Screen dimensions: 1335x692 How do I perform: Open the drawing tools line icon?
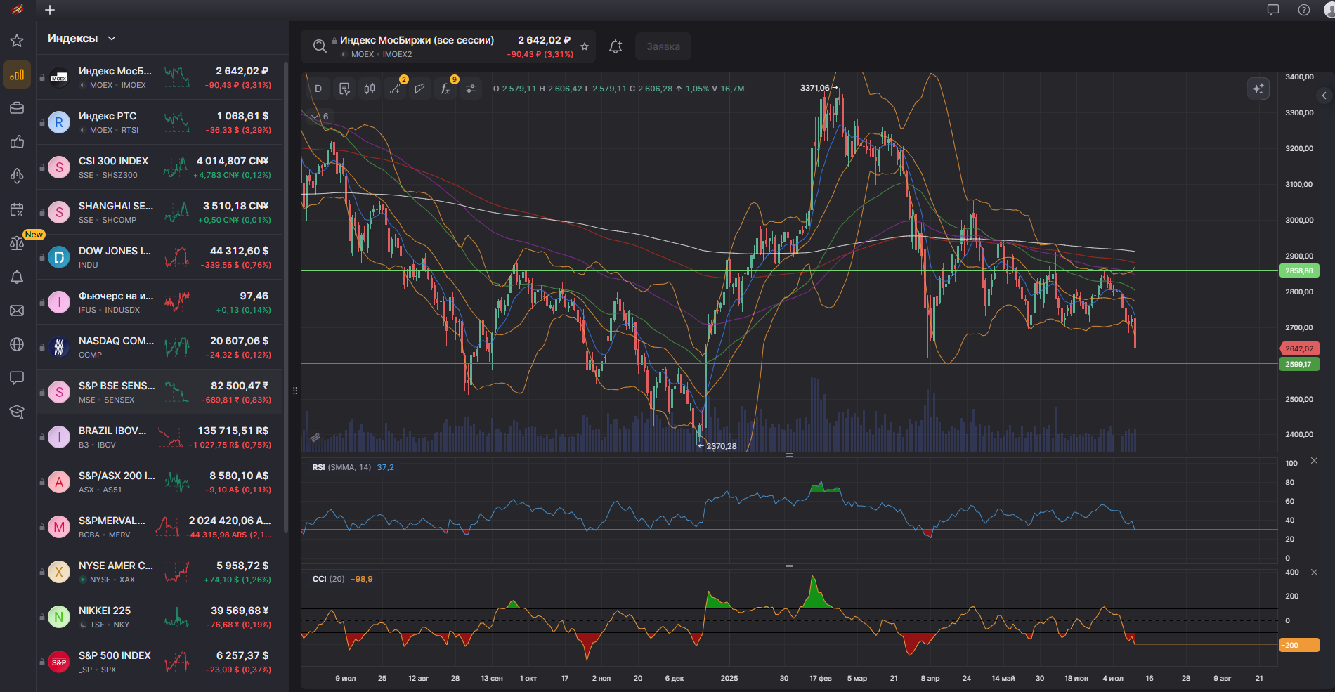point(395,89)
